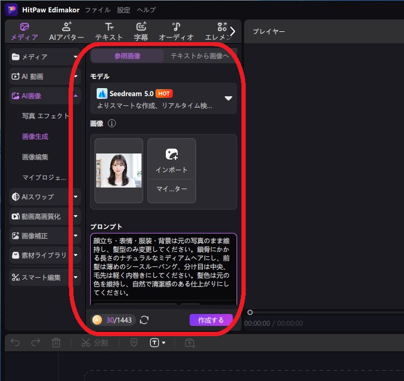The image size is (404, 381).
Task: Select マイプロジェ... sidebar item
Action: click(x=44, y=178)
